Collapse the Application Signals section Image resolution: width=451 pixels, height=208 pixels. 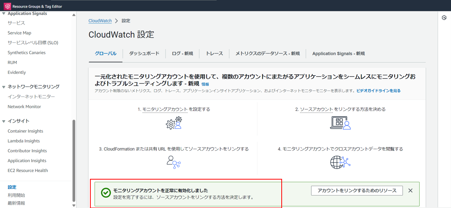tap(4, 14)
